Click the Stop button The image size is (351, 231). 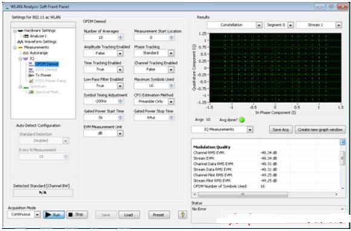click(x=77, y=215)
